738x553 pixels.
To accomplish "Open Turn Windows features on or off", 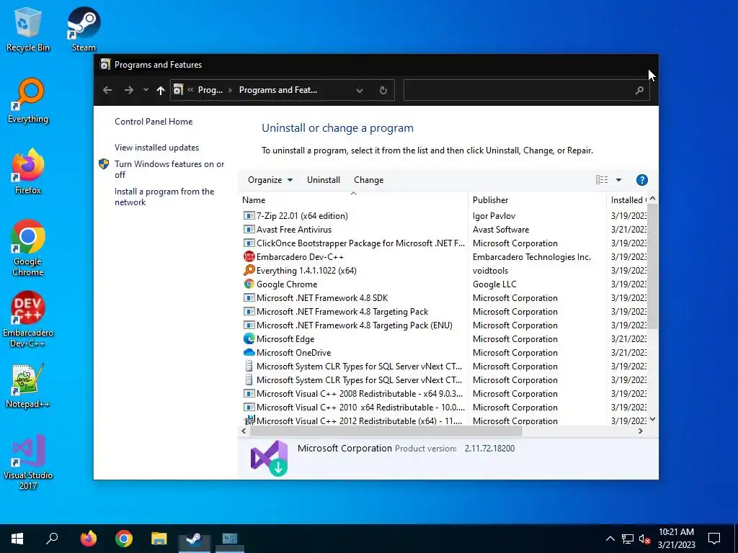I will (x=169, y=169).
